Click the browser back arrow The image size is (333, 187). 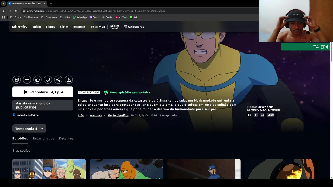4,11
